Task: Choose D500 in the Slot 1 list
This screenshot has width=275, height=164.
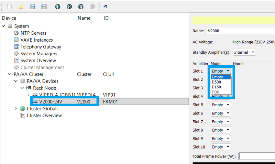Action: tap(221, 82)
